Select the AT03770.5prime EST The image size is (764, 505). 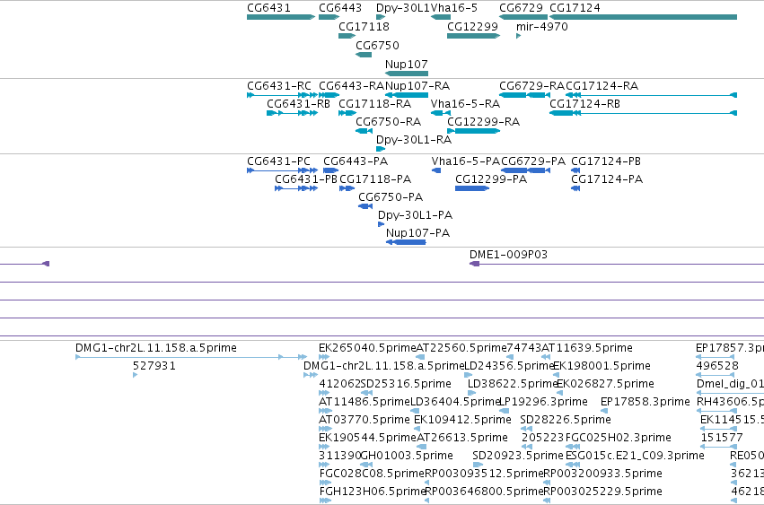[326, 429]
